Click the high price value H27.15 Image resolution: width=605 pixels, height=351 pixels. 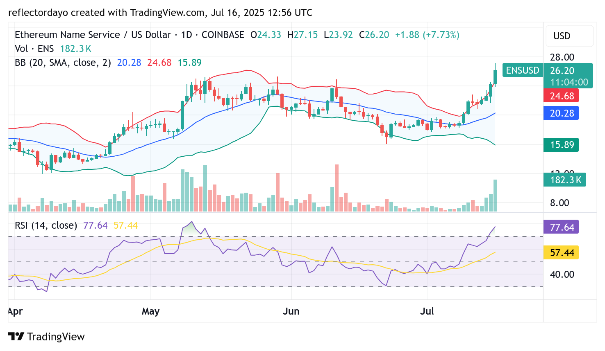[302, 35]
